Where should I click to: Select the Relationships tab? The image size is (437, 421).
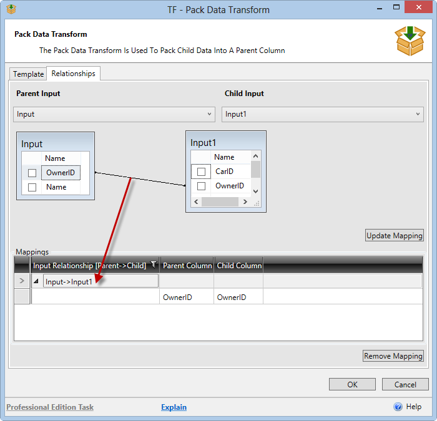(73, 74)
